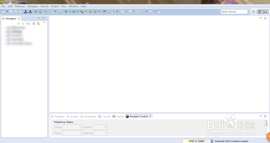This screenshot has height=143, width=270.
Task: Open the Project menu
Action: coord(55,6)
